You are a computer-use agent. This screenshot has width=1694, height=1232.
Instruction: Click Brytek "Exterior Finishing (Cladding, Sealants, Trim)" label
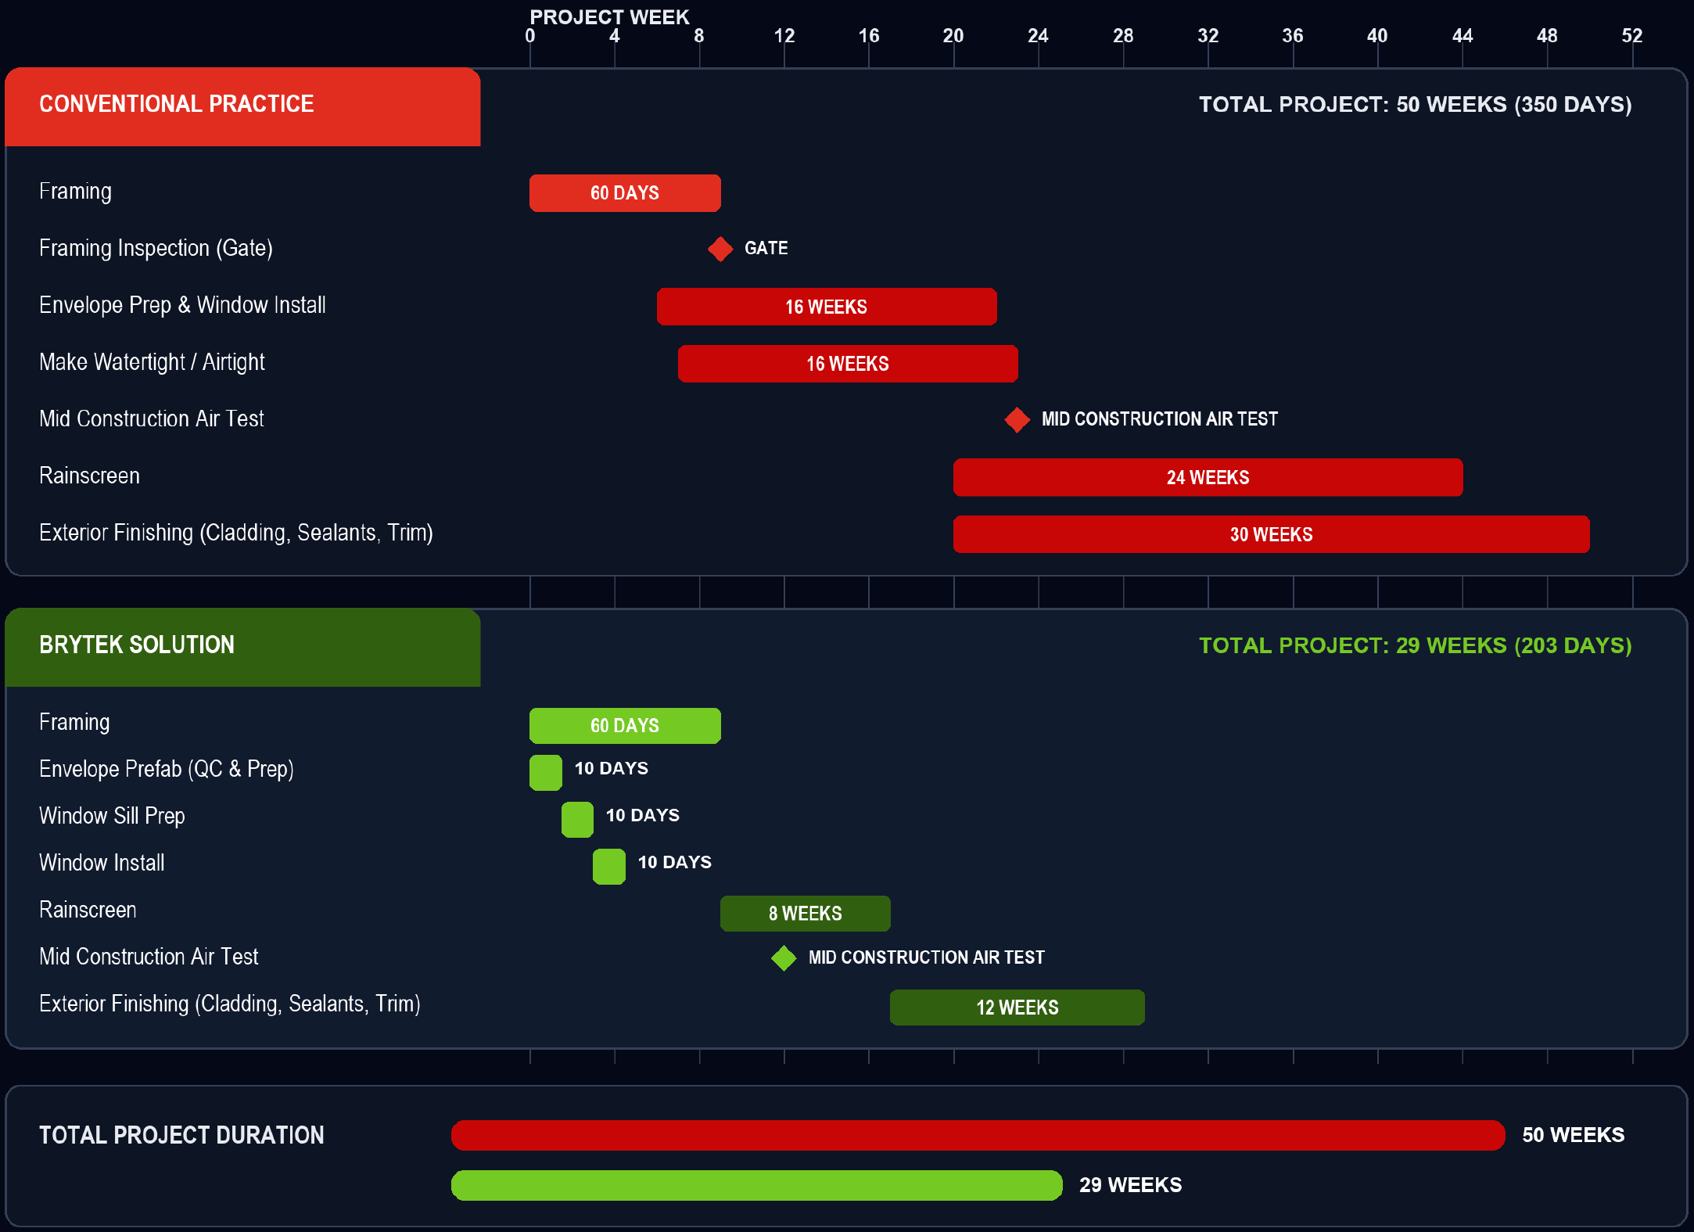coord(230,1004)
